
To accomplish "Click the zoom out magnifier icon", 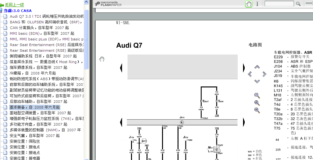I will pos(257,110).
